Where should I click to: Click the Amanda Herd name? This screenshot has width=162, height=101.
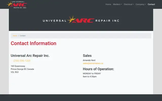pyautogui.click(x=89, y=60)
